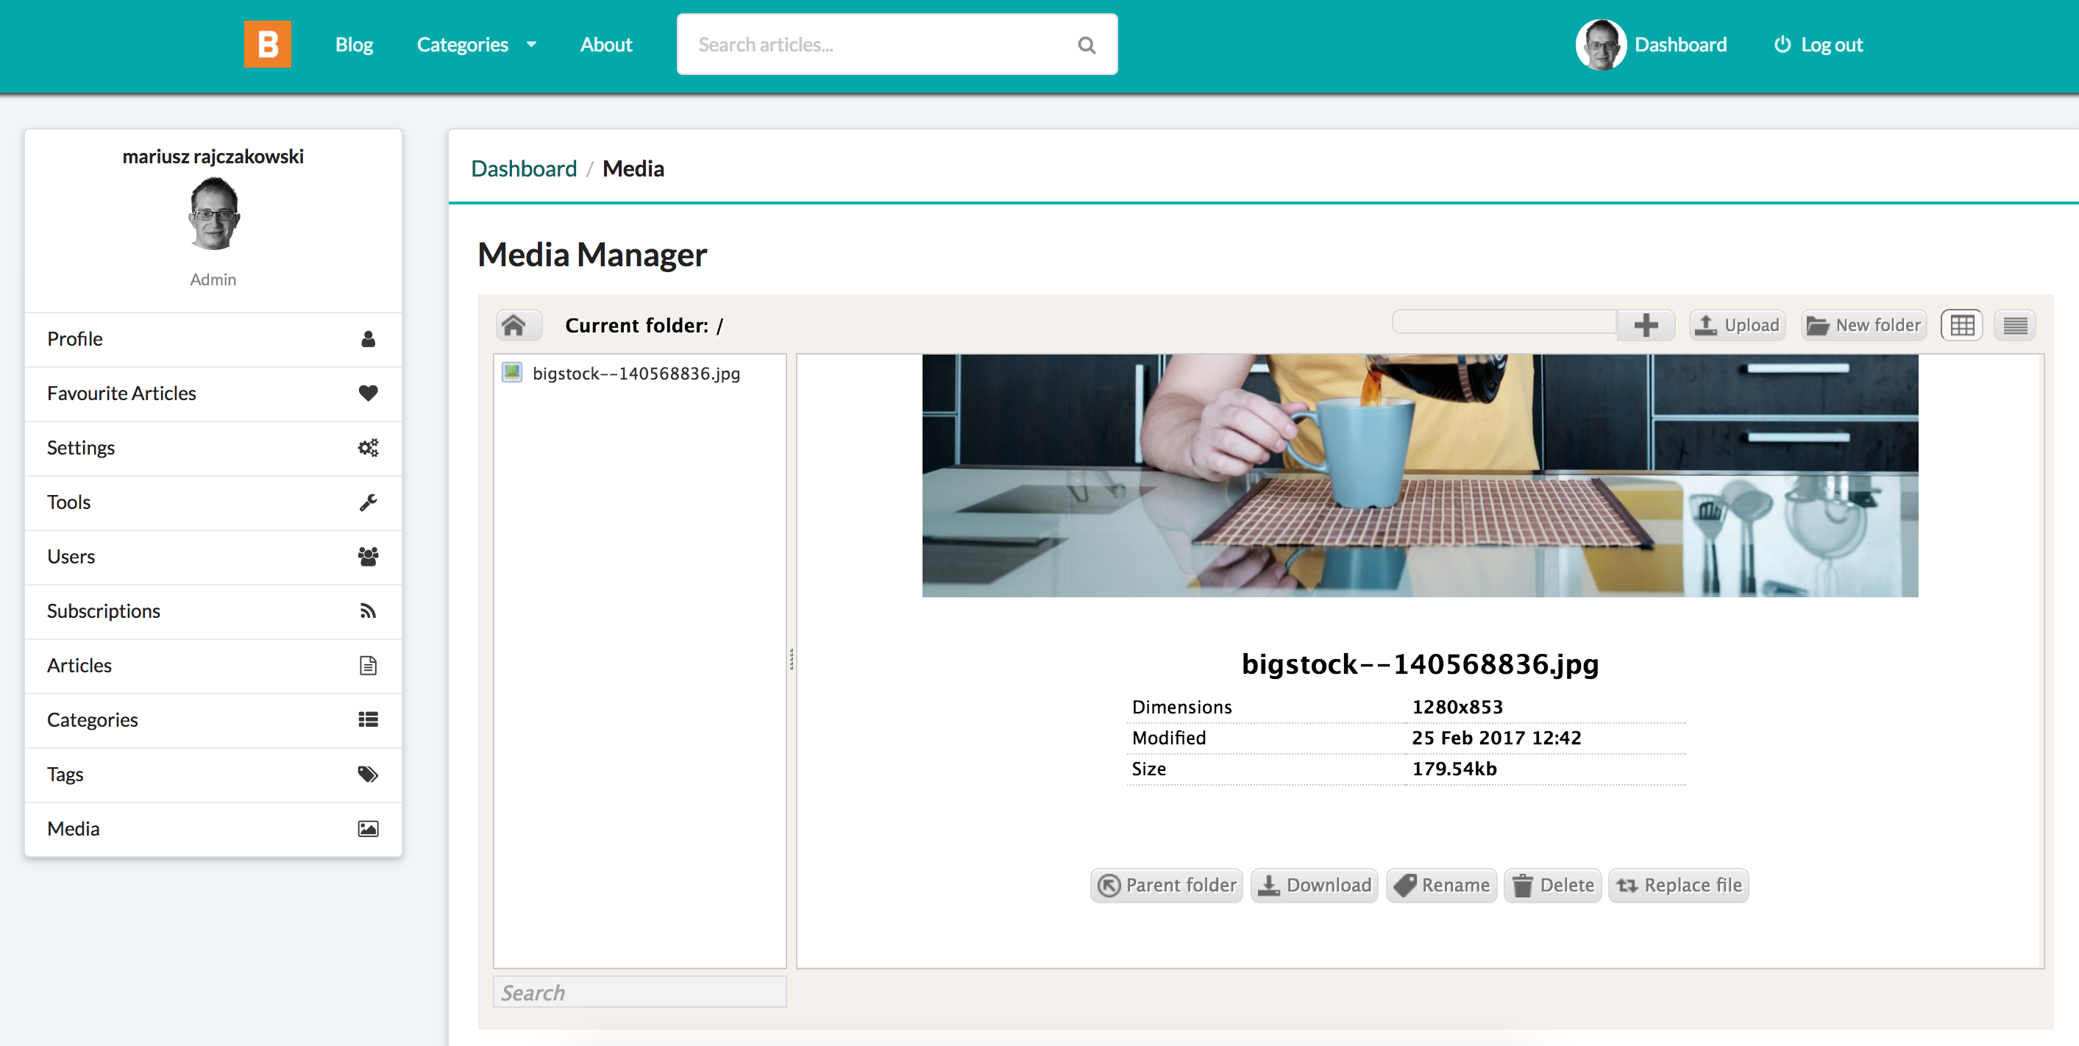The width and height of the screenshot is (2079, 1046).
Task: Switch to grid view in Media Manager
Action: click(x=1962, y=324)
